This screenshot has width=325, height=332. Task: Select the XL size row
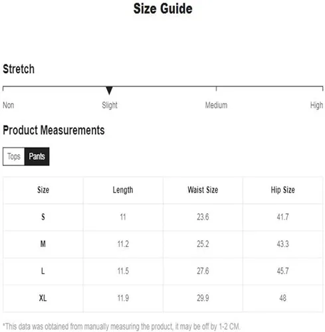(163, 298)
